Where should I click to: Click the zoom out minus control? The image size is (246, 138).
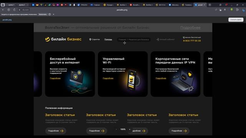click(116, 130)
